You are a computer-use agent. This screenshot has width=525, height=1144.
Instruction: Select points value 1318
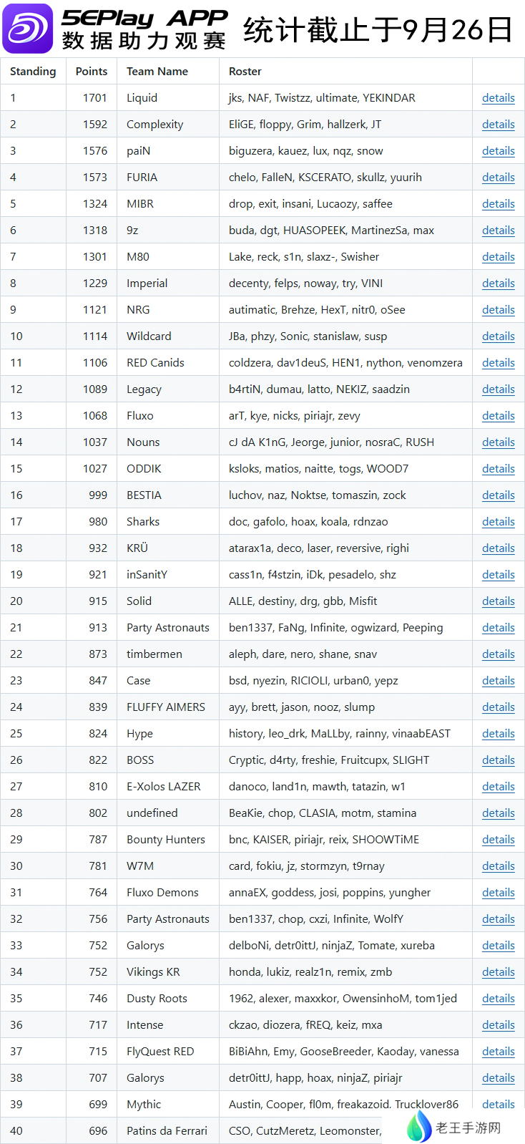tap(95, 231)
